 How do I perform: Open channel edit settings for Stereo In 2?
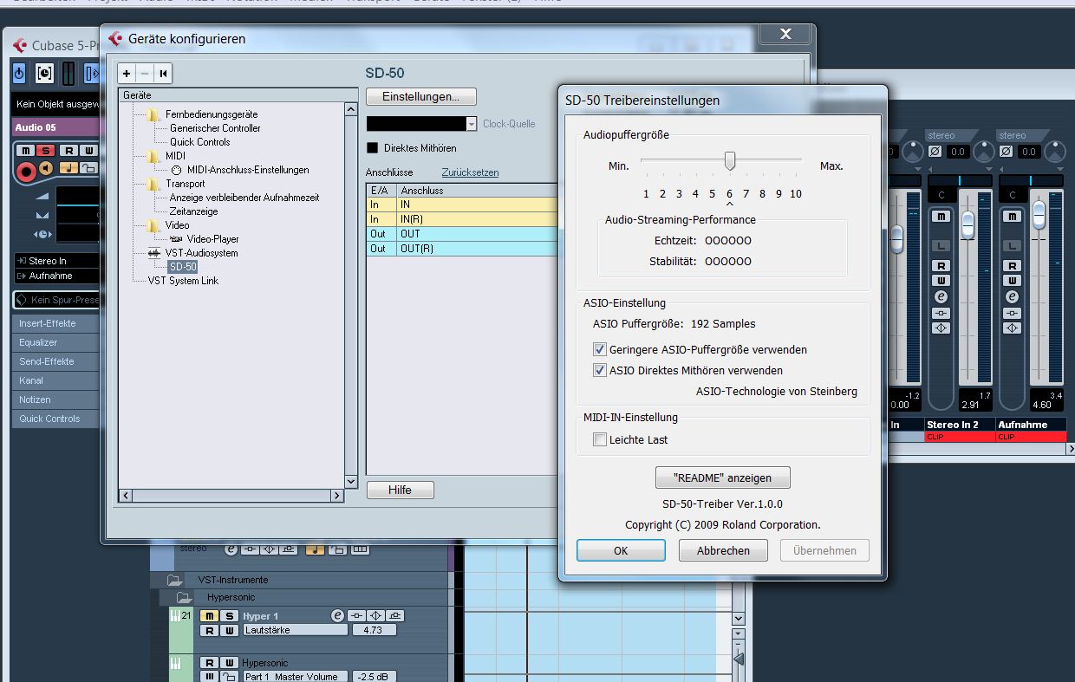tap(941, 296)
